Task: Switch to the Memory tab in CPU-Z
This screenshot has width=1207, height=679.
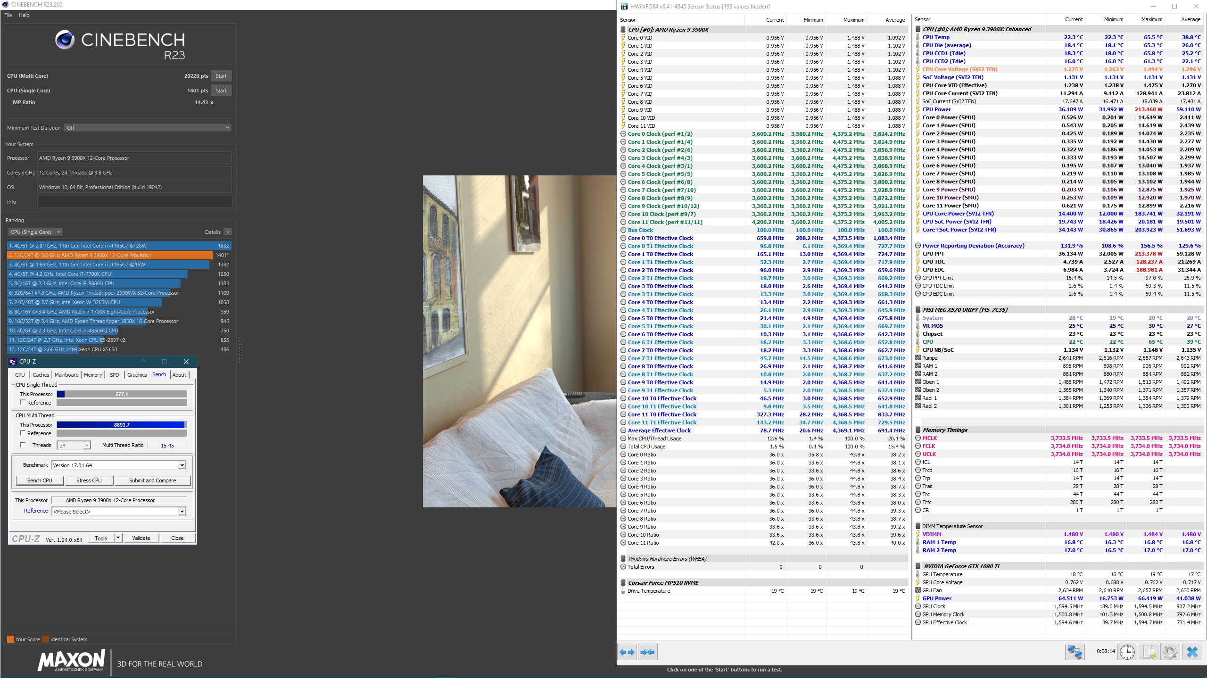Action: [x=93, y=375]
